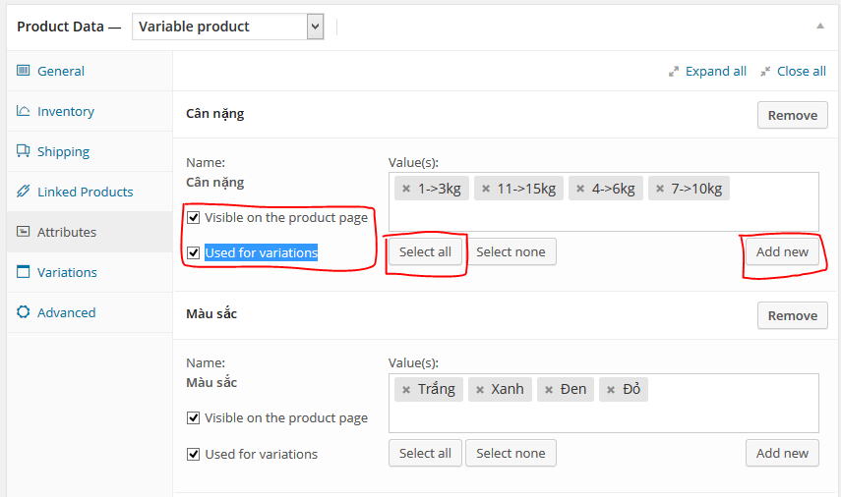Delete the Đỏ color value tag
This screenshot has height=497, width=841.
[610, 390]
